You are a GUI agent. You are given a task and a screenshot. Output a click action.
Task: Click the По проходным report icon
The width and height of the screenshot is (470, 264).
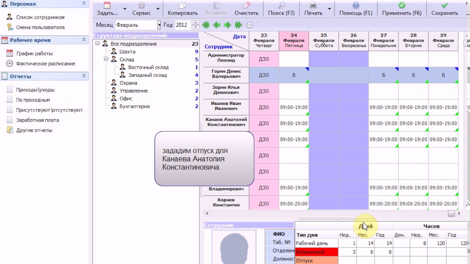tap(10, 100)
